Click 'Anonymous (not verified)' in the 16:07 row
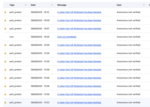 coord(129,28)
